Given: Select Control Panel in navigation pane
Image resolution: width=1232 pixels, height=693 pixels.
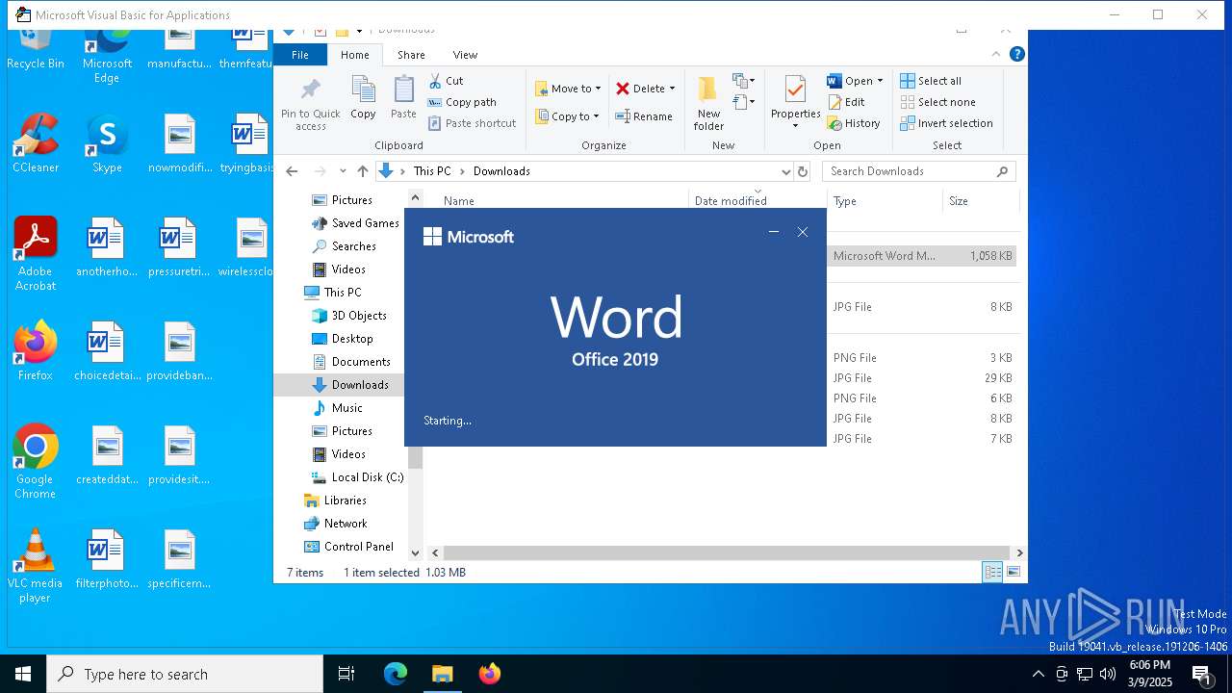Looking at the screenshot, I should point(348,547).
